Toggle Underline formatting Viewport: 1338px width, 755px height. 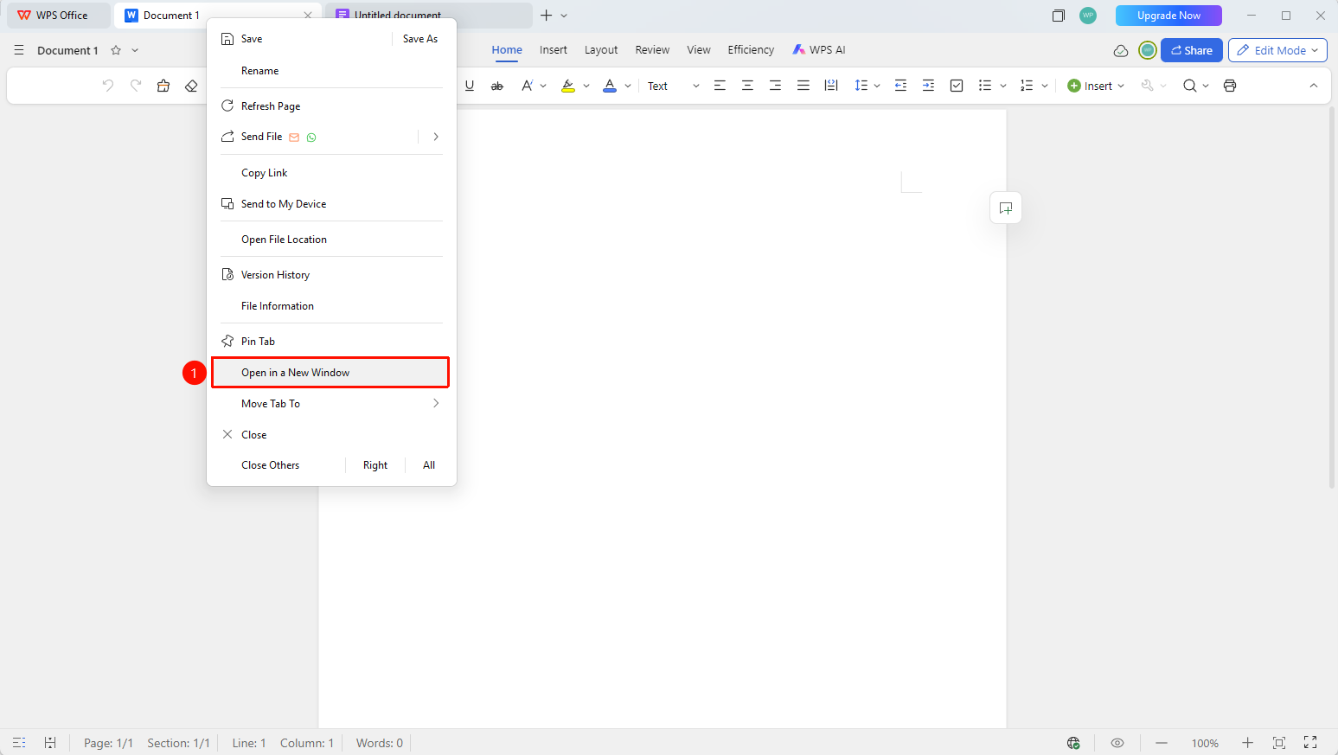pyautogui.click(x=470, y=86)
